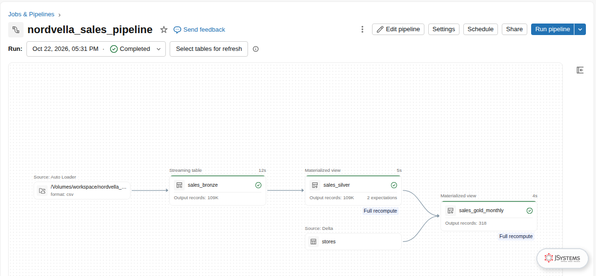This screenshot has height=276, width=596.
Task: Click the 2 expectations label on sales_silver
Action: point(382,198)
